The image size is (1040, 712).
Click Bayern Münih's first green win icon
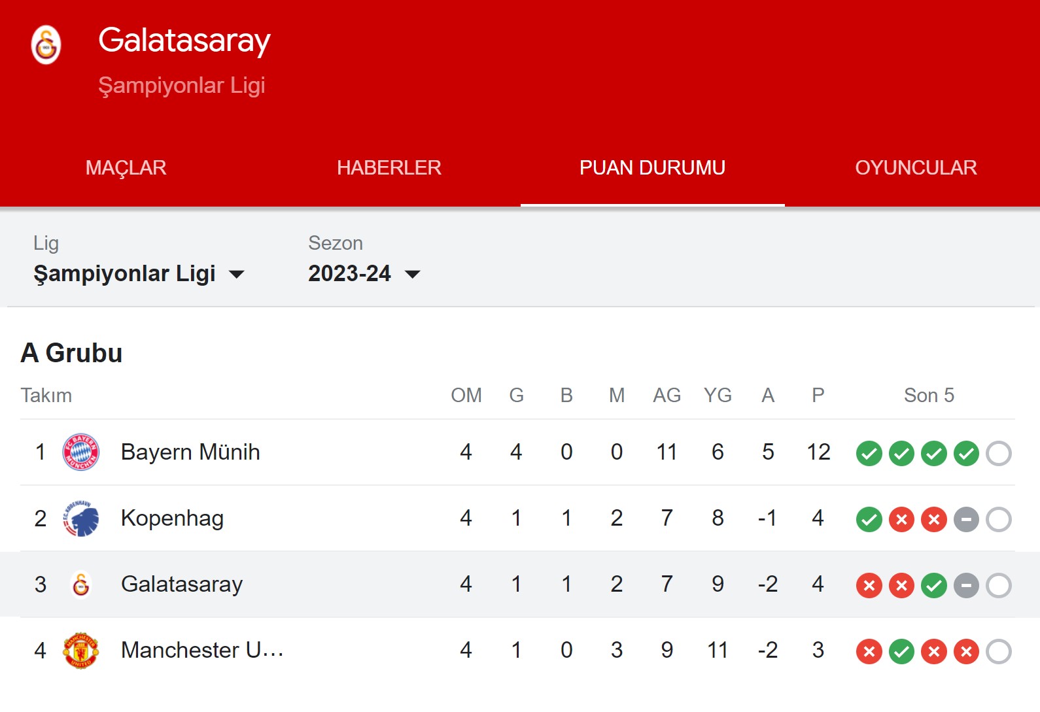tap(869, 453)
